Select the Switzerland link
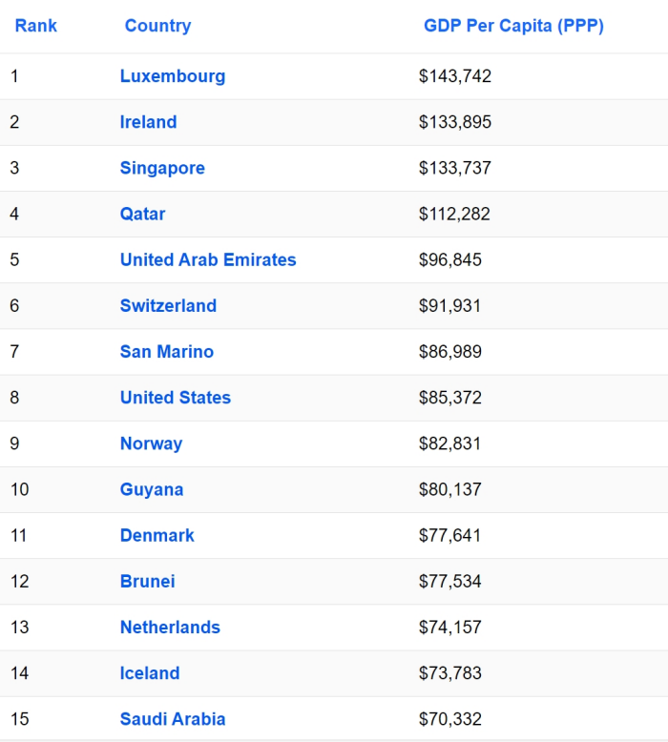This screenshot has height=742, width=668. 168,305
